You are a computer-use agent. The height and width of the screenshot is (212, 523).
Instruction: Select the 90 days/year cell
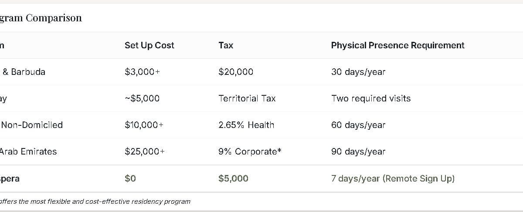pos(358,151)
